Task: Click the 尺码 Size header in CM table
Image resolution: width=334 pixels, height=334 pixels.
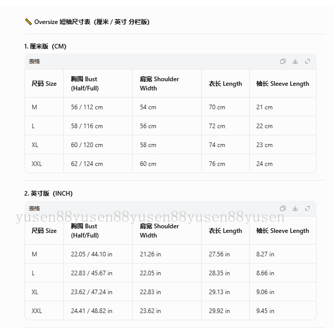Action: point(44,84)
